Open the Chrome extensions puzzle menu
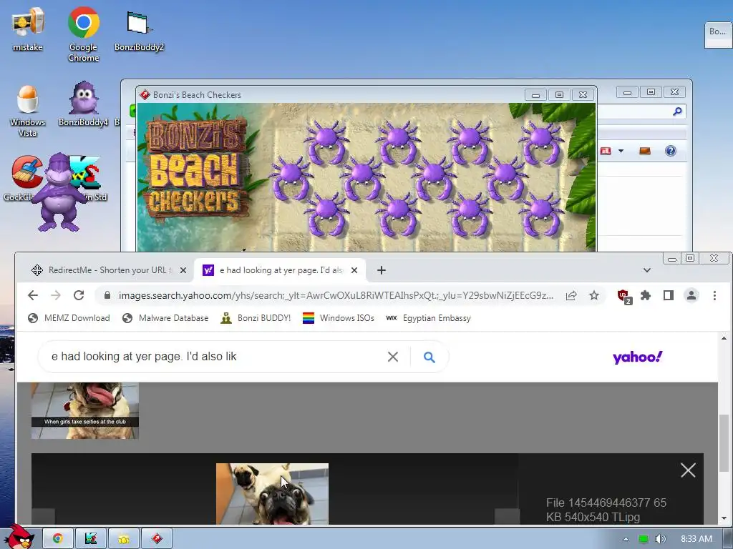 pos(646,295)
